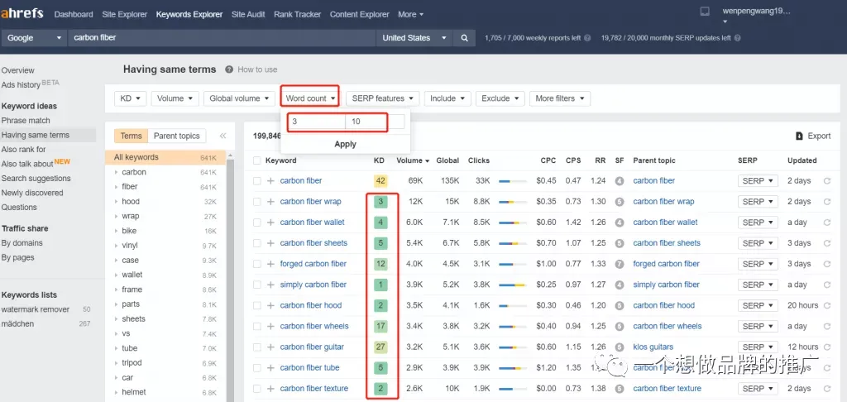847x402 pixels.
Task: Open the Google search engine dropdown
Action: 34,38
